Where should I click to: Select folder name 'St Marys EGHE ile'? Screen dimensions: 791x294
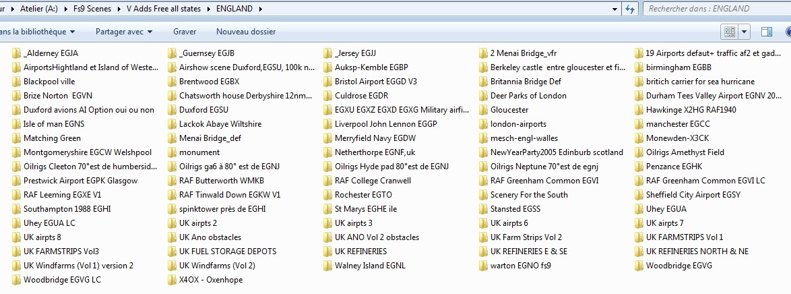tap(367, 208)
